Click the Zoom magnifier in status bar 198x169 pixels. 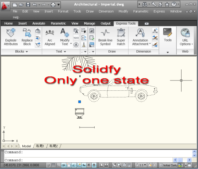pyautogui.click(x=119, y=165)
